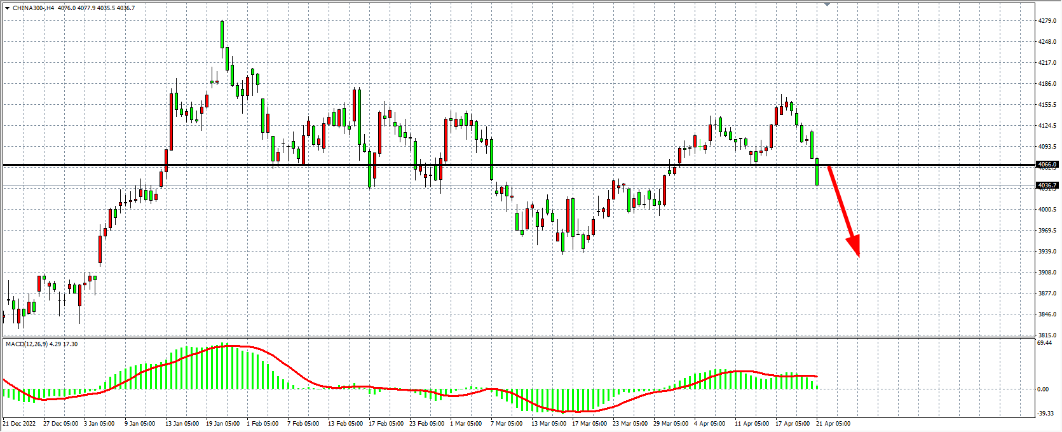
Task: Click the 4279.0 price scale label
Action: click(1047, 21)
